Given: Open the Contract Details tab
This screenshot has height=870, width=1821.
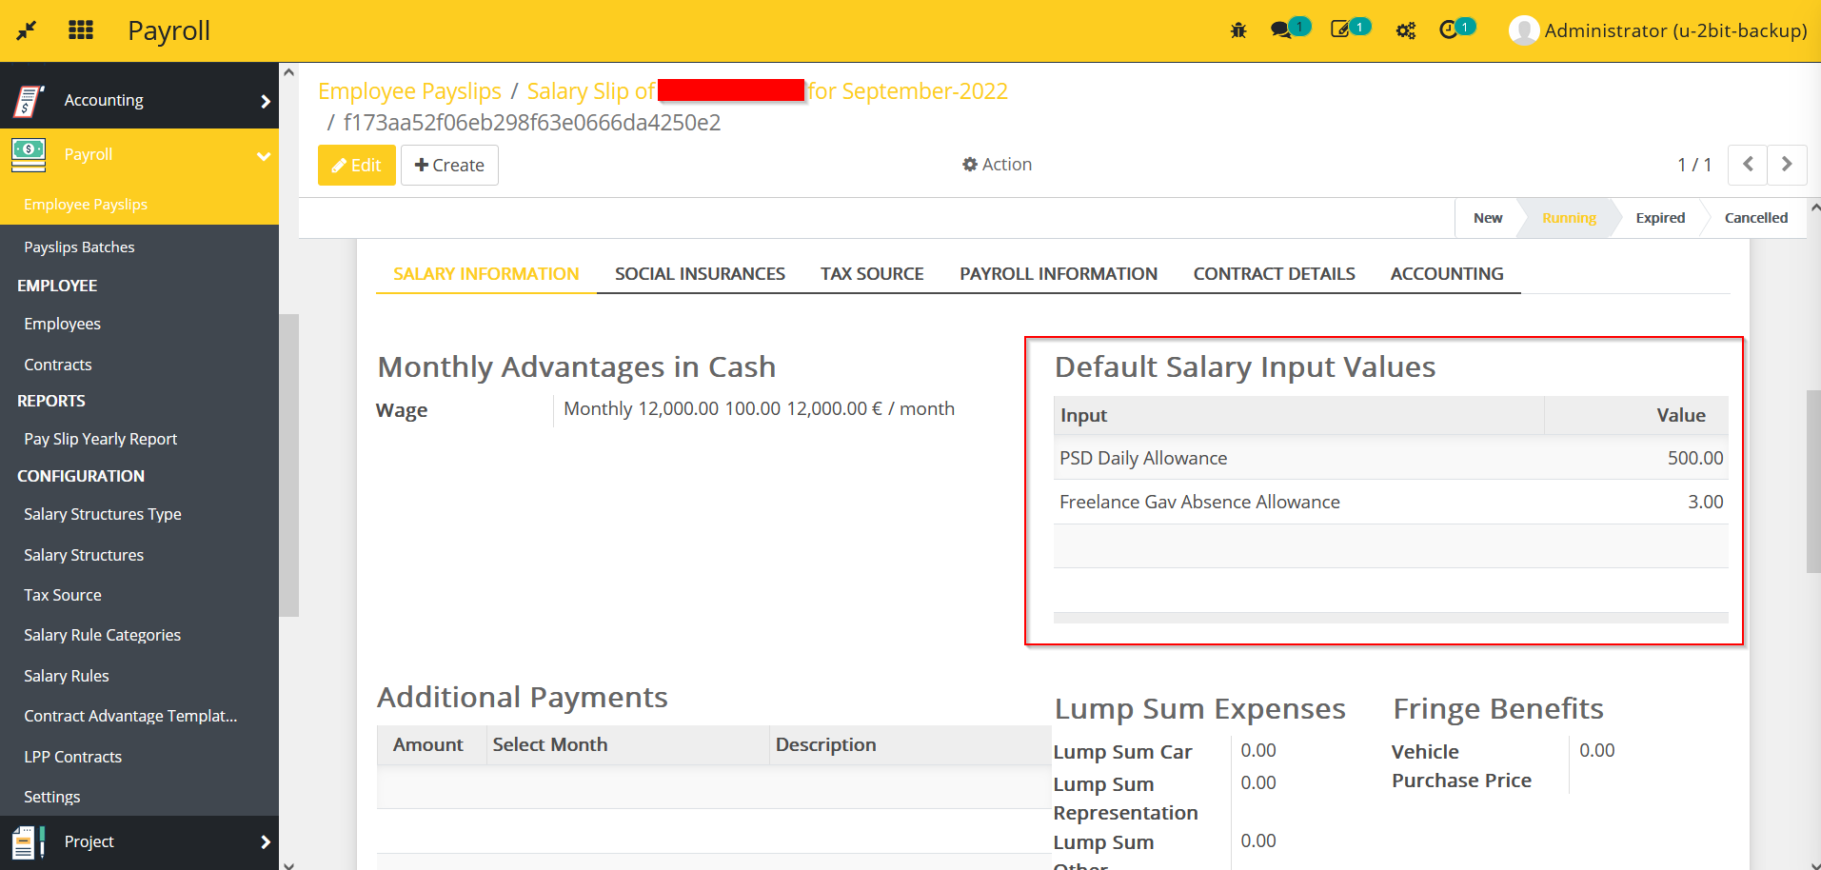Looking at the screenshot, I should tap(1274, 274).
